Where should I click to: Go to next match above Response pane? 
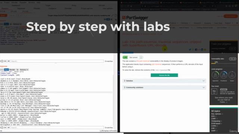click(x=8, y=61)
